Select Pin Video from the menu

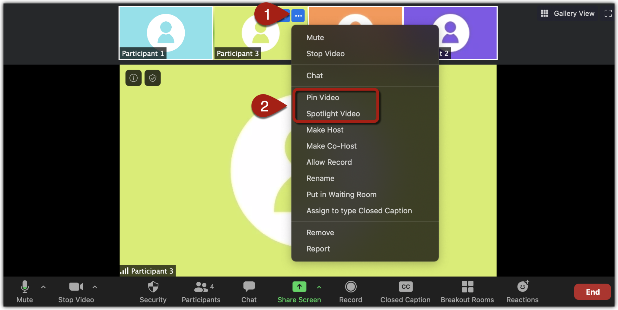[322, 97]
